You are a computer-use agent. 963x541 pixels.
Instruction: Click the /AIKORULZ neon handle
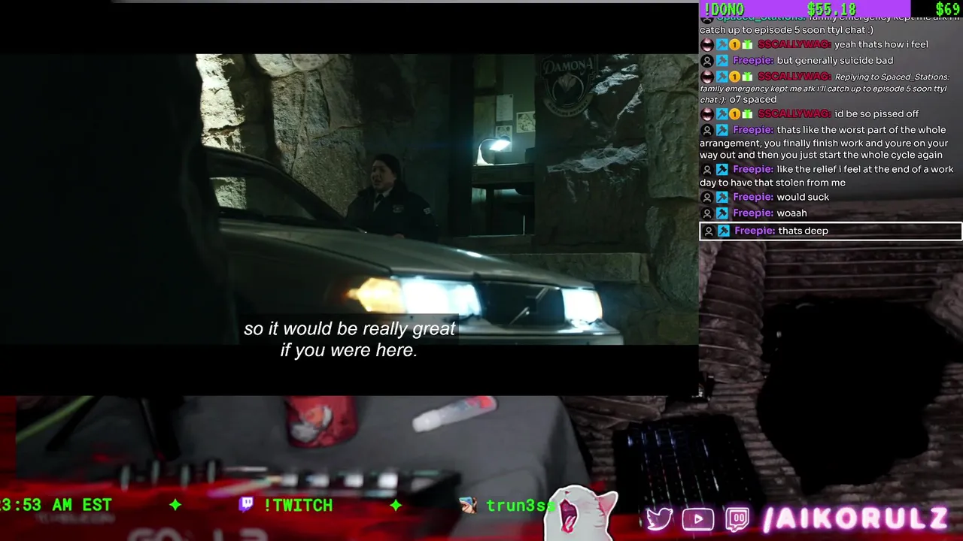point(855,518)
